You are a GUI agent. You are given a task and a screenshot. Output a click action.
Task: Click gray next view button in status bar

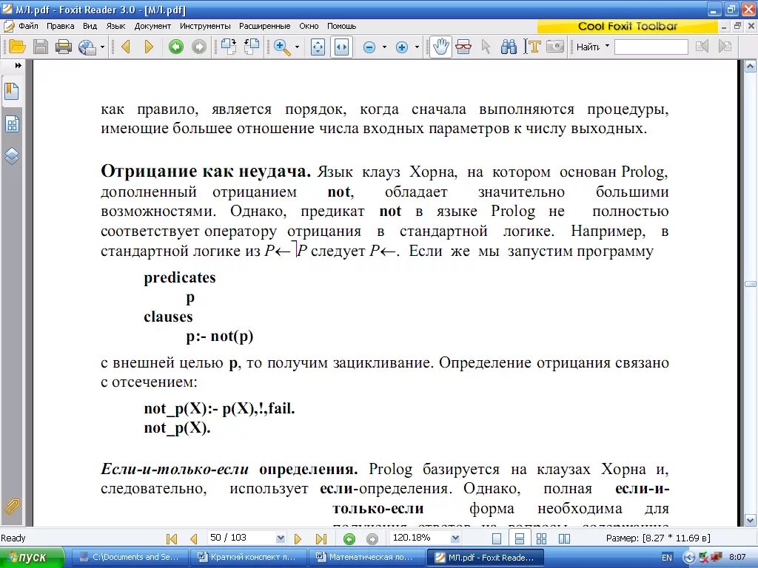[x=372, y=538]
